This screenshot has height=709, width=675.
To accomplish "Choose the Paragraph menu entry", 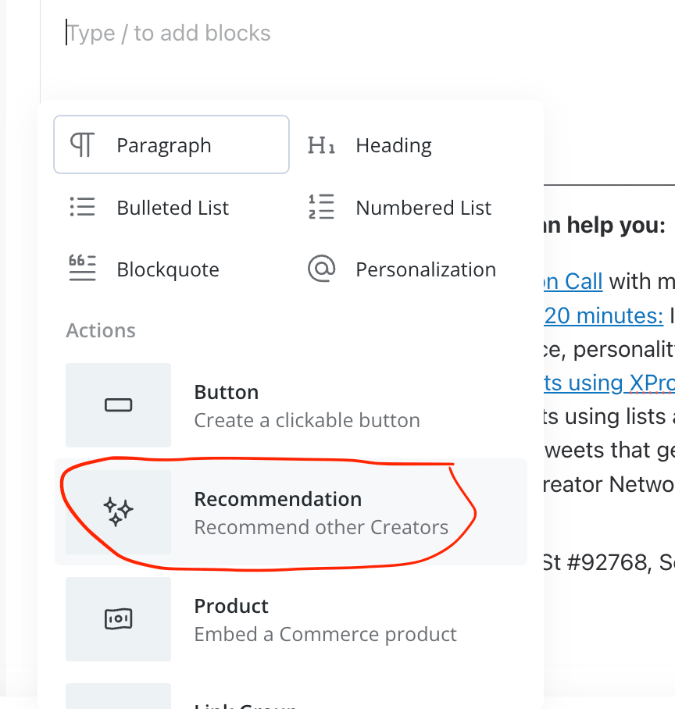I will pyautogui.click(x=171, y=144).
